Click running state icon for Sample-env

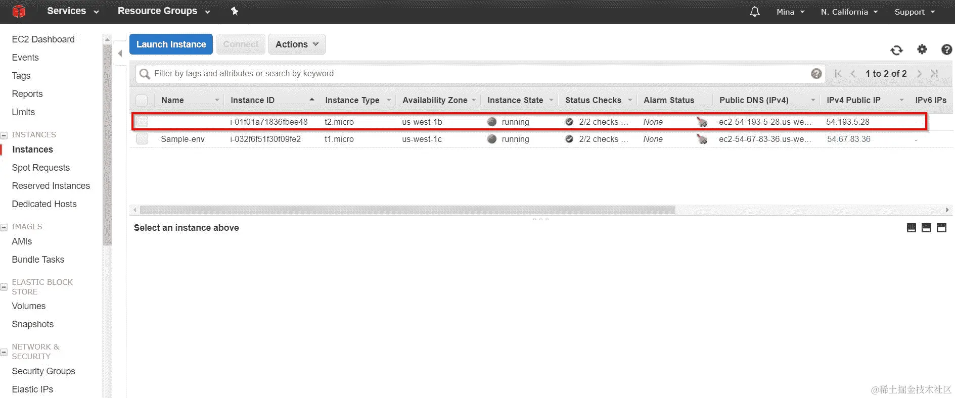tap(492, 139)
